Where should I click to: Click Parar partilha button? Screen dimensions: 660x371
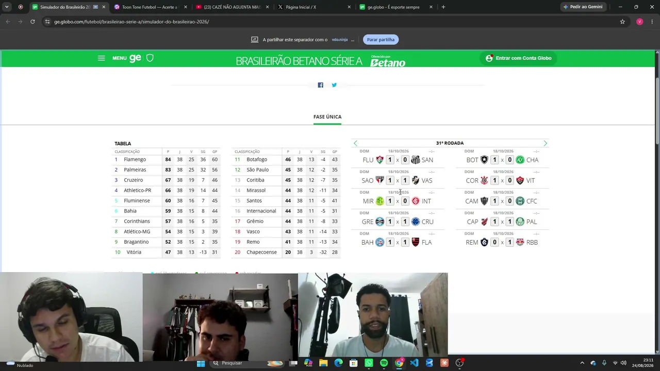(381, 40)
